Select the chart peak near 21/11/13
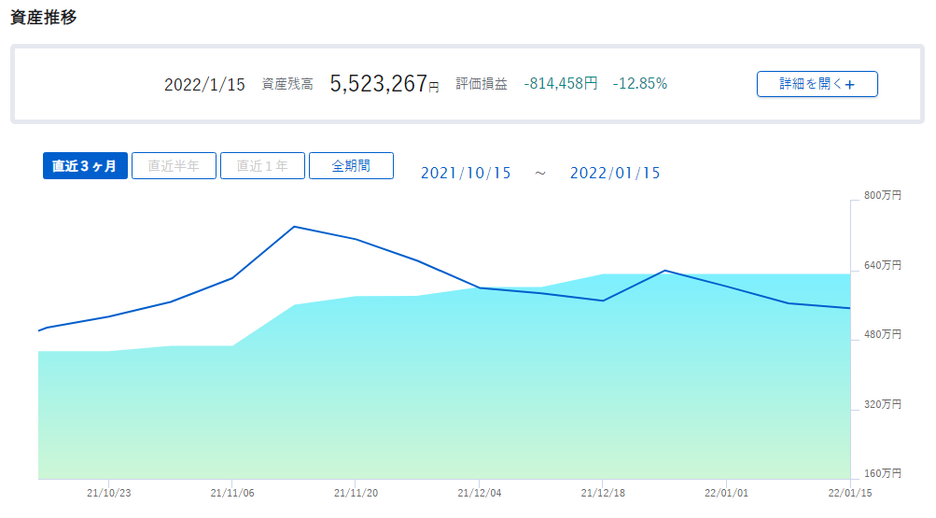 pos(294,227)
